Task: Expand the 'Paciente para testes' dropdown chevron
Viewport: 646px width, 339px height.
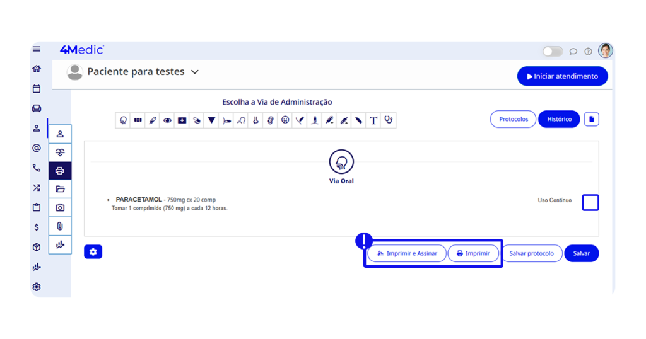Action: tap(195, 72)
